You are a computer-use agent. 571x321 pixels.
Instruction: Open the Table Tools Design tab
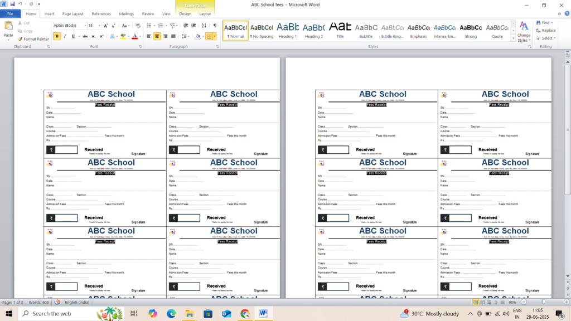tap(185, 14)
